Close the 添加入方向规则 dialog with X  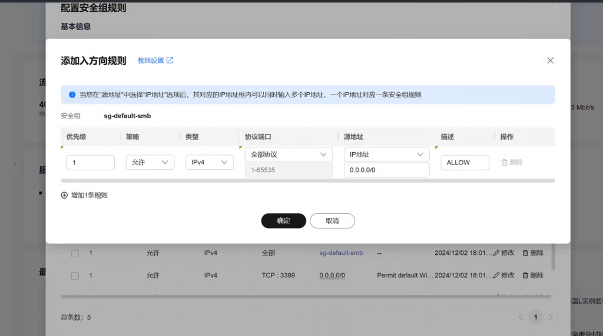click(x=550, y=61)
